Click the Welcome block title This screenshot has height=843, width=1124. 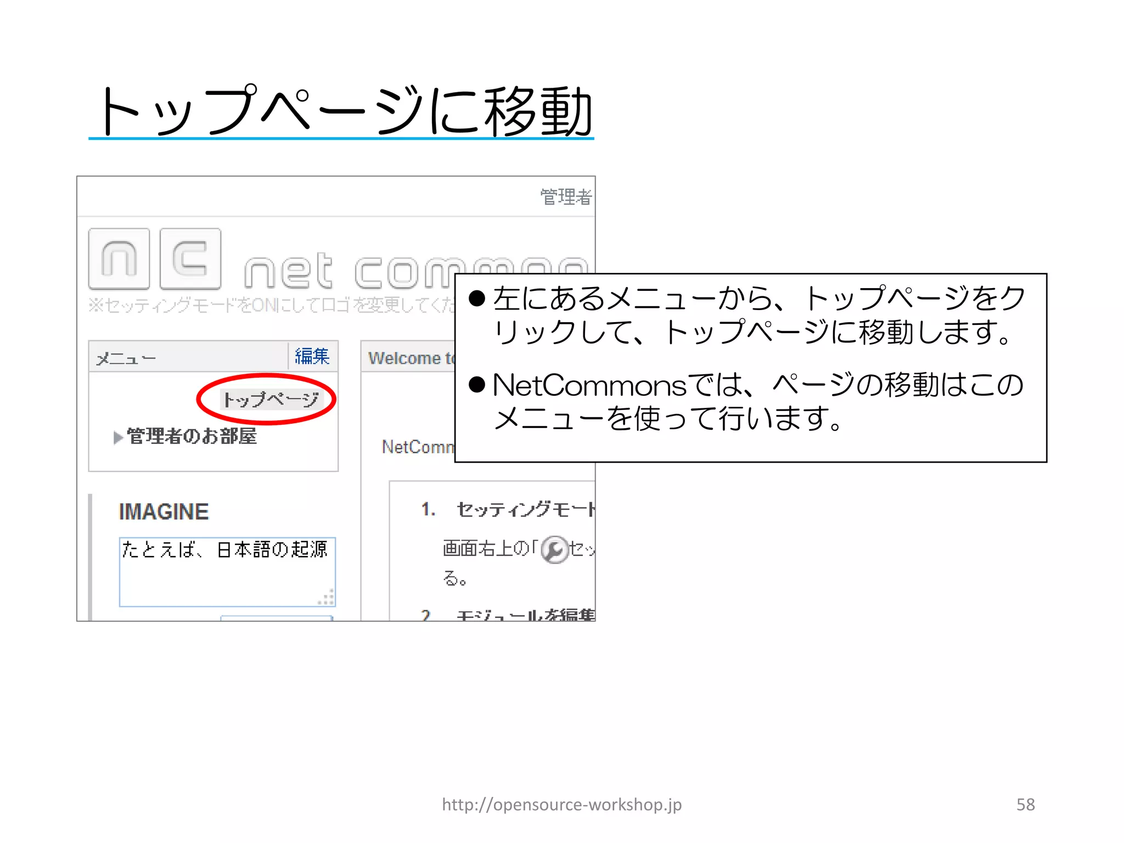pyautogui.click(x=412, y=358)
